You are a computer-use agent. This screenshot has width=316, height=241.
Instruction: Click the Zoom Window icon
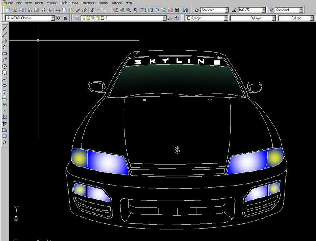[128, 10]
